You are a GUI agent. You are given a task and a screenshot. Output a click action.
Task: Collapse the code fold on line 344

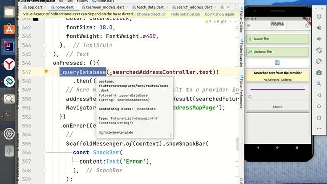pos(44,45)
